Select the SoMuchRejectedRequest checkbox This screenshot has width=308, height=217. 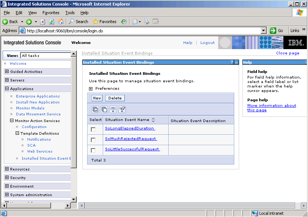pyautogui.click(x=93, y=140)
